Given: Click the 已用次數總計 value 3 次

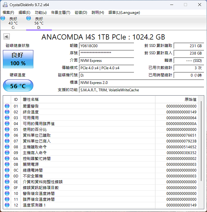Looking at the screenshot, I should (x=189, y=68).
